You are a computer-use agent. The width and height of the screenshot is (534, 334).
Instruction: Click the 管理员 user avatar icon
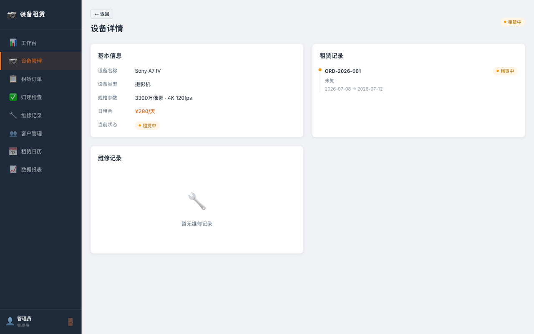coord(10,321)
